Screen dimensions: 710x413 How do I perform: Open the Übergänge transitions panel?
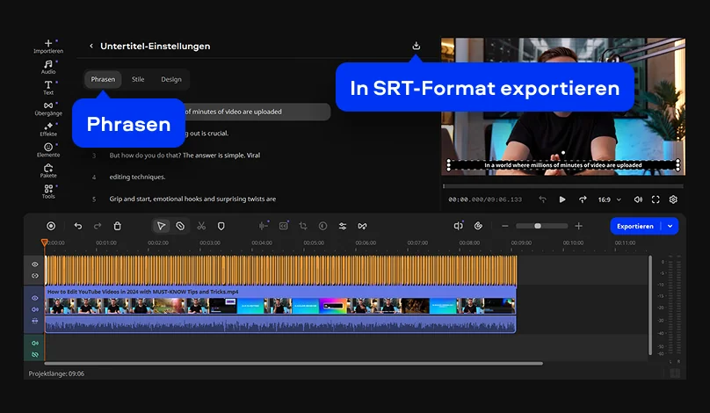point(48,109)
